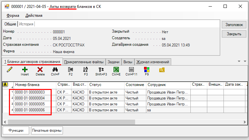249x140 pixels.
Task: Open the Журнал изменений tab
Action: [153, 62]
